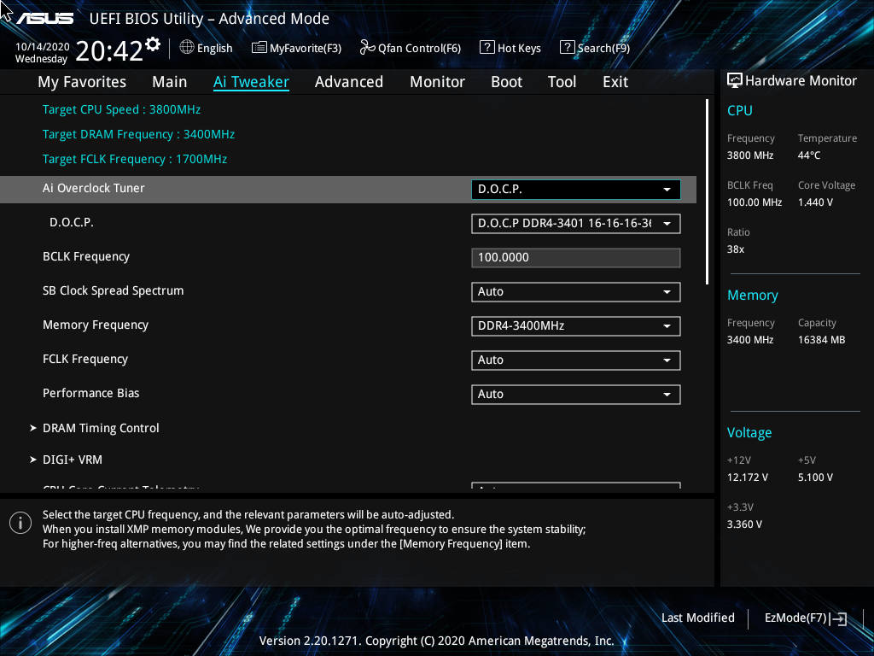
Task: Click the gear icon next to clock
Action: (153, 44)
